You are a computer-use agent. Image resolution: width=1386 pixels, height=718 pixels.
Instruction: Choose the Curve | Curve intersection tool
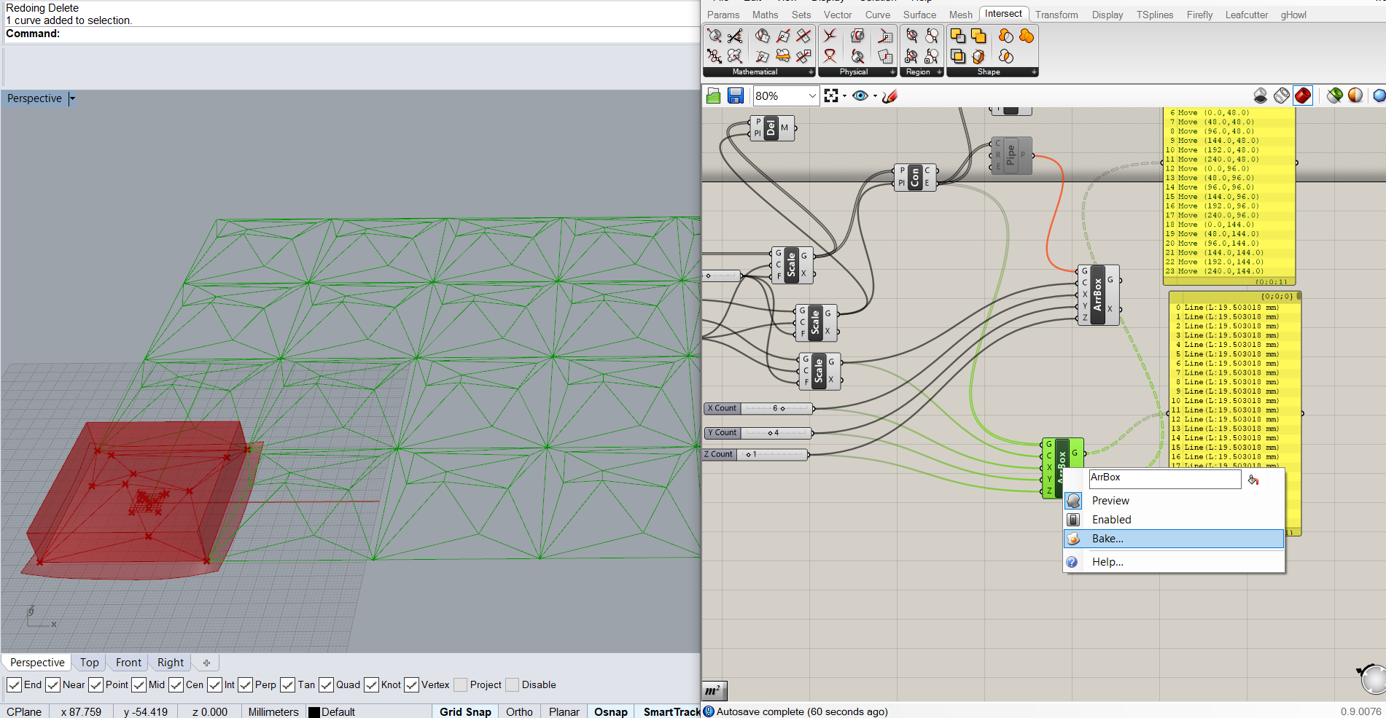830,36
